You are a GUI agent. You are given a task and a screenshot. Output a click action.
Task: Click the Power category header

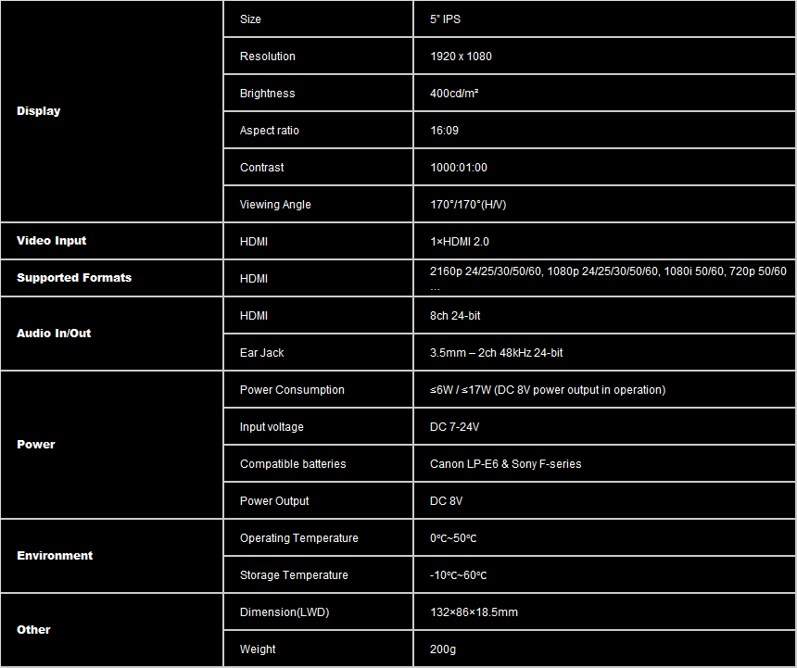point(36,445)
